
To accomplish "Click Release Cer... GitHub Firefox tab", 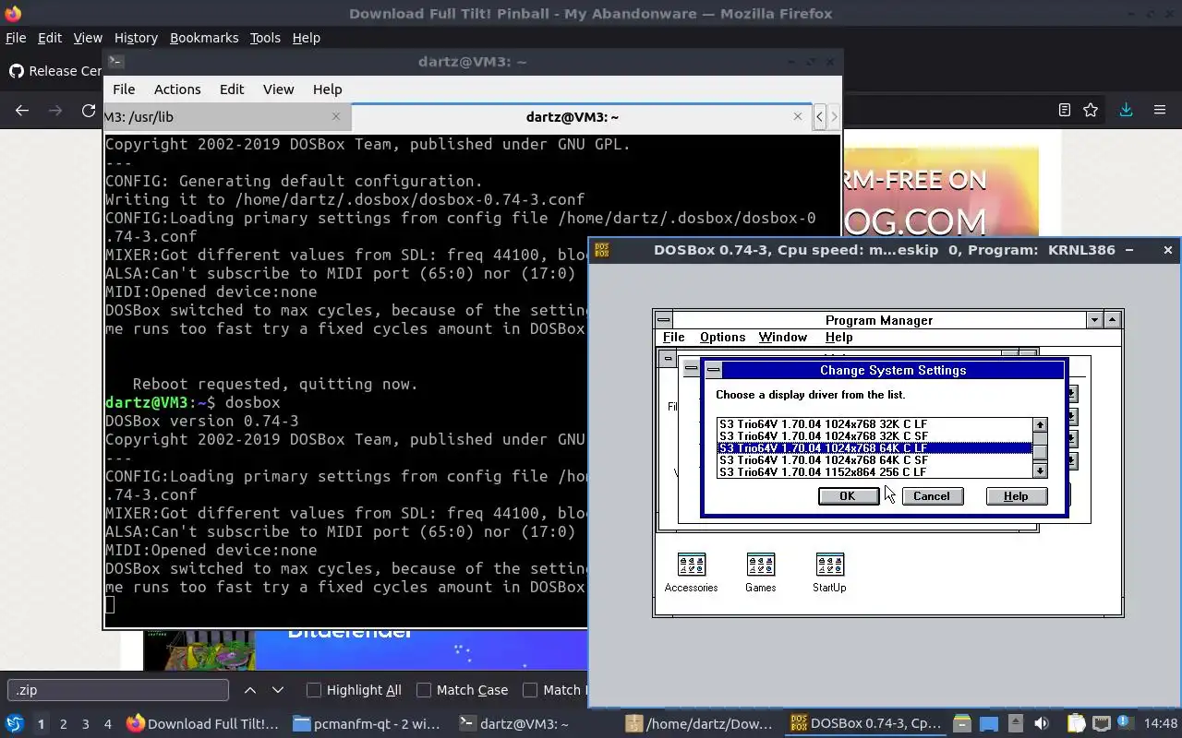I will point(54,71).
